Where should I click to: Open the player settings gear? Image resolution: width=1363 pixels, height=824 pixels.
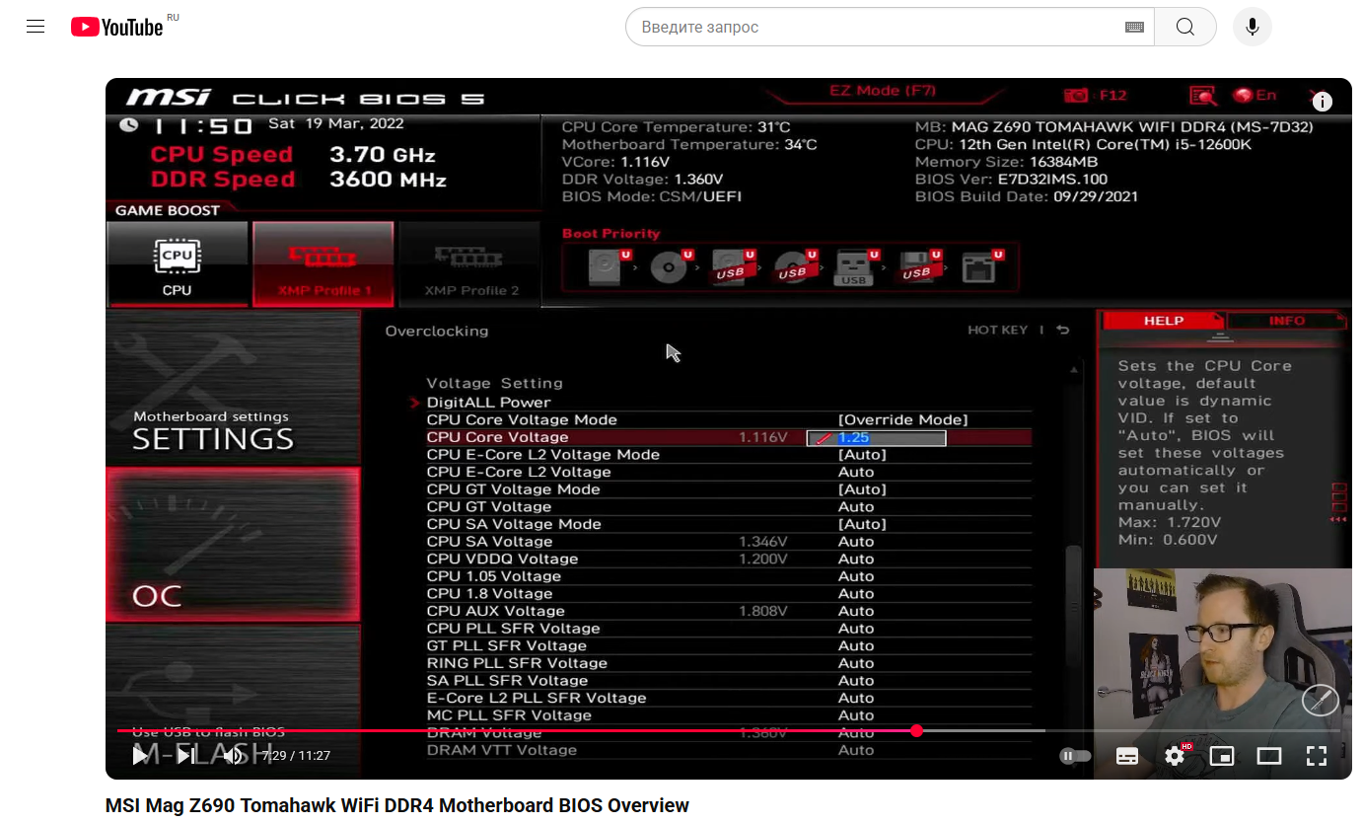tap(1175, 756)
